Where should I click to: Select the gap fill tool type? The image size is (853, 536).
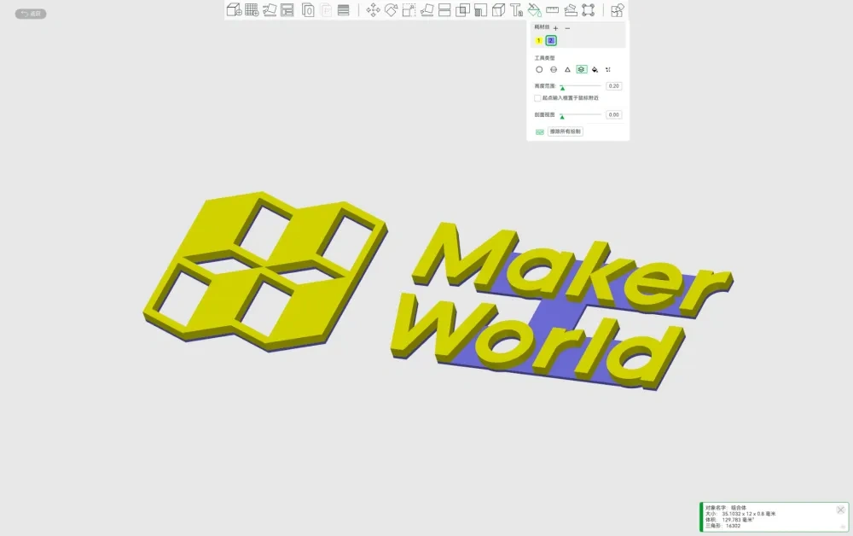point(607,69)
